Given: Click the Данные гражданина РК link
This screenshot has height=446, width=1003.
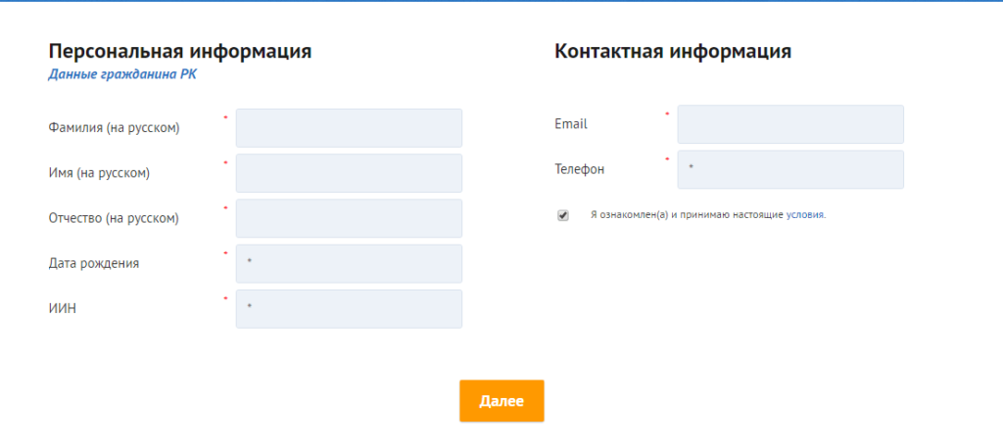Looking at the screenshot, I should [122, 74].
